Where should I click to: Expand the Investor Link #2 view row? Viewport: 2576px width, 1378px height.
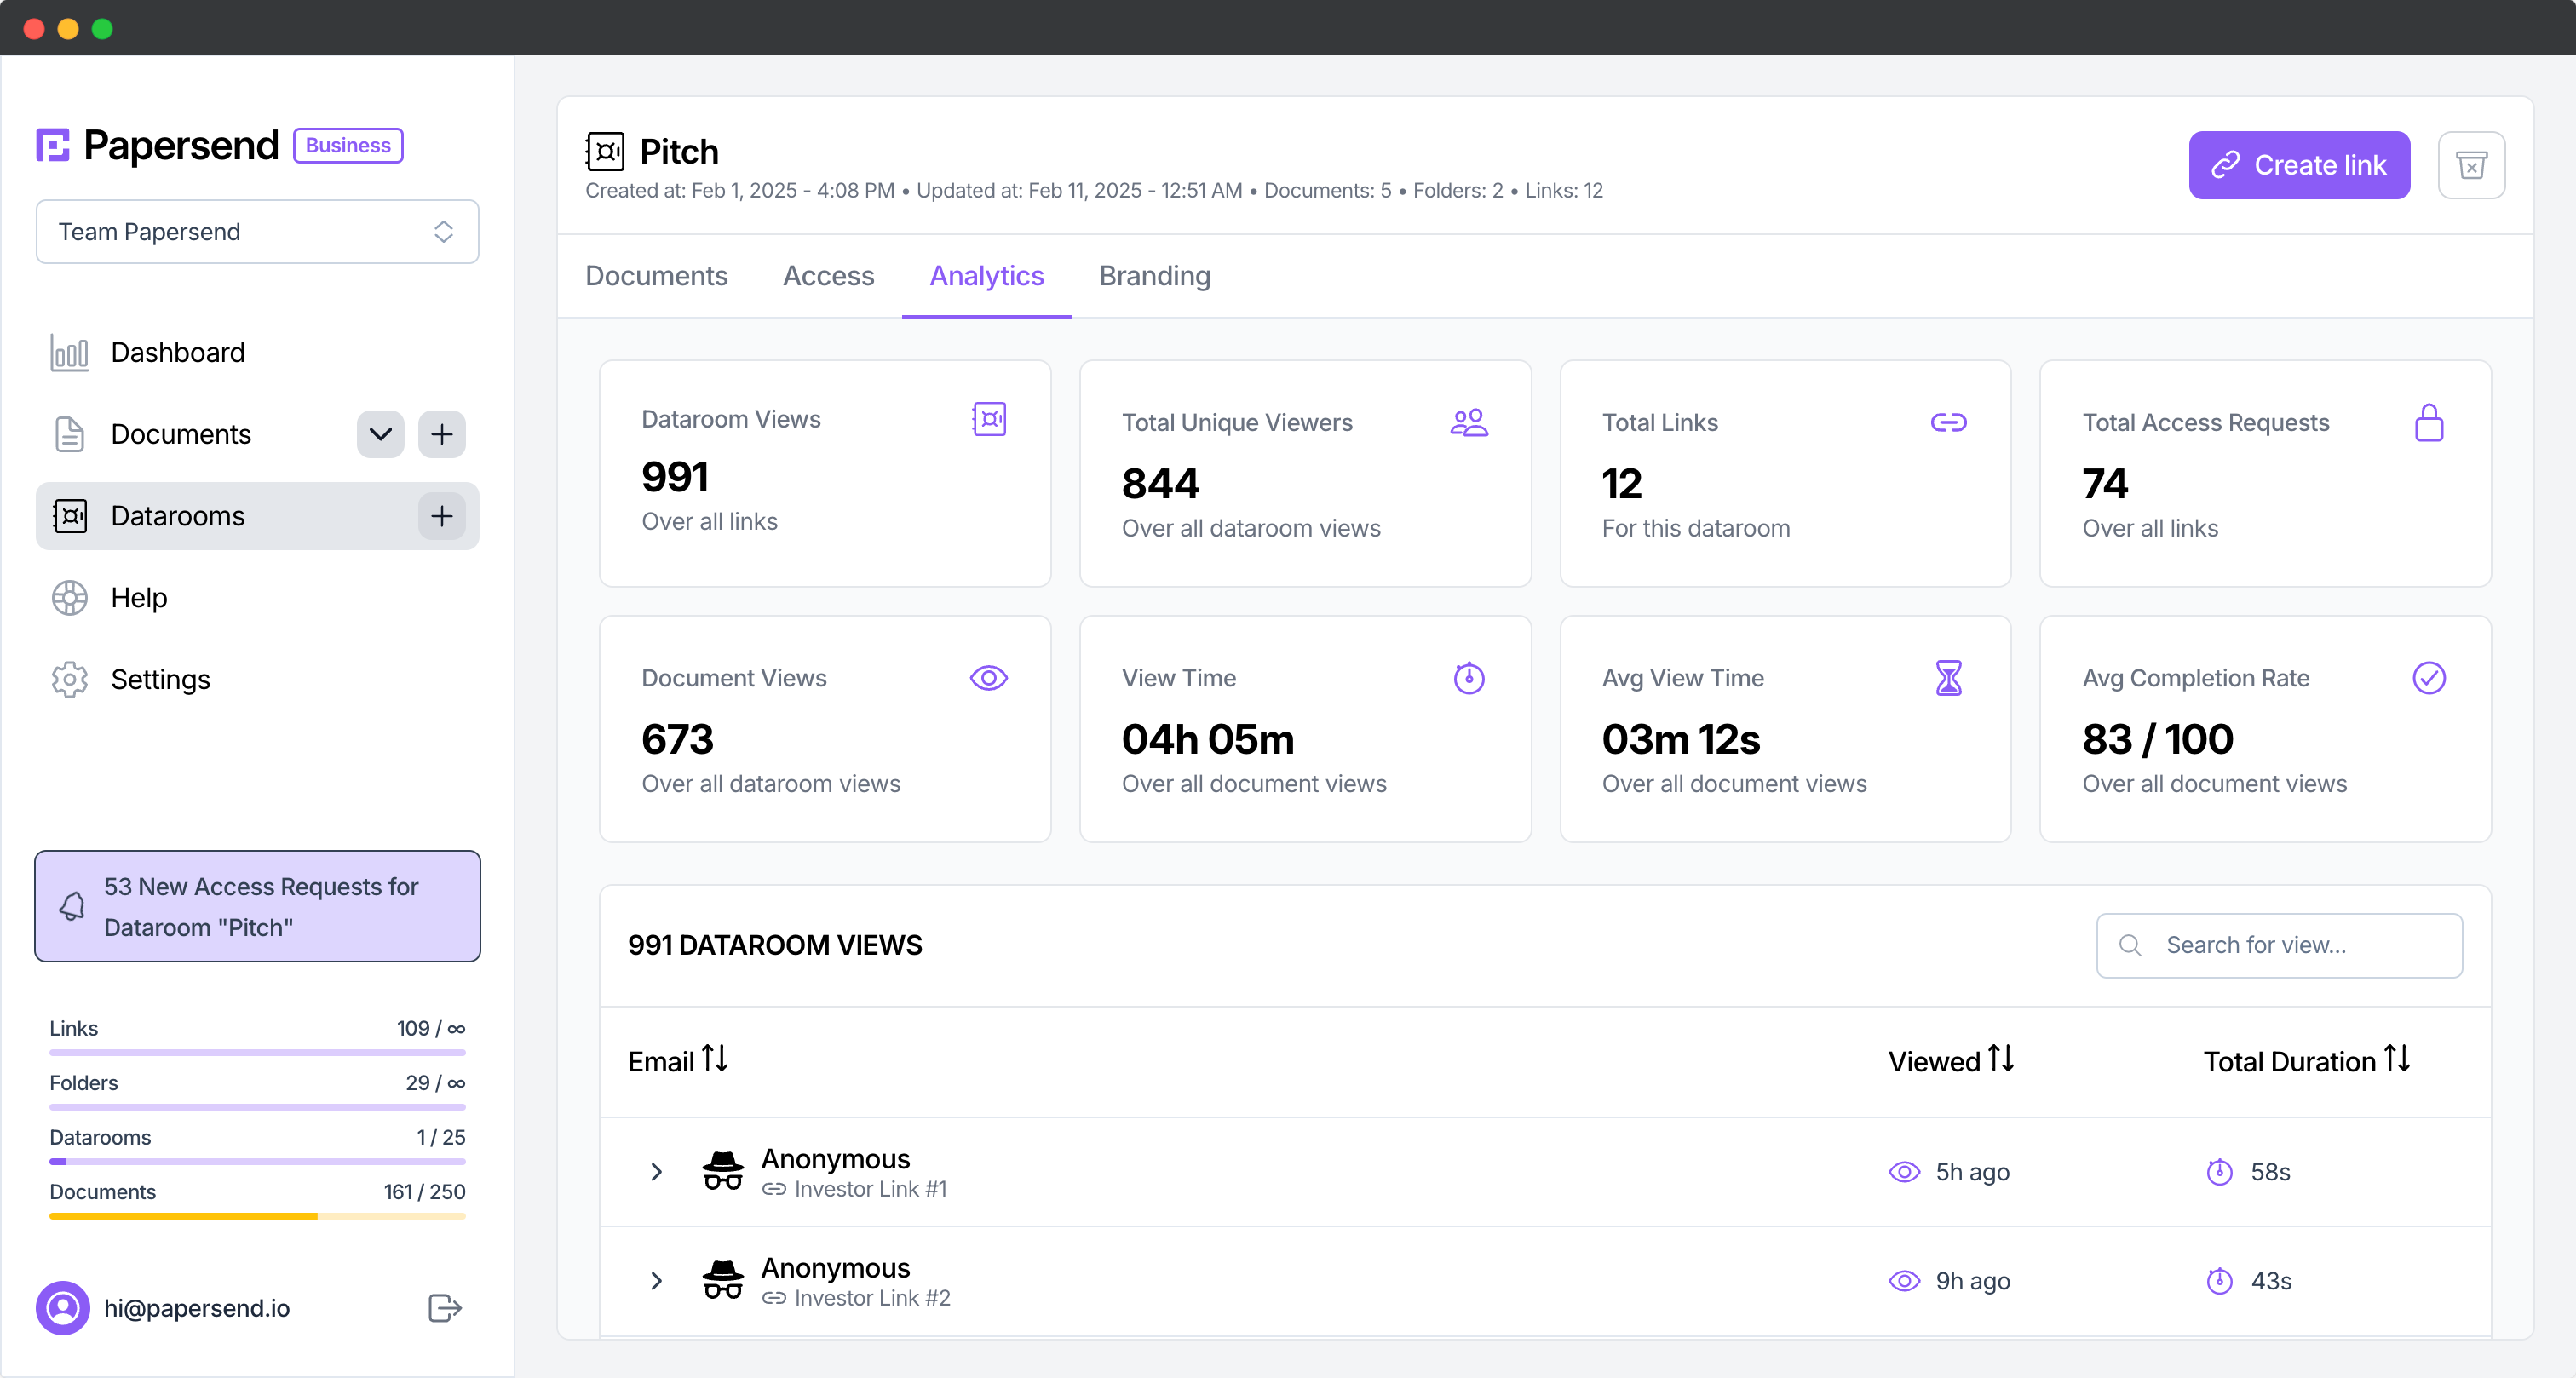[656, 1281]
